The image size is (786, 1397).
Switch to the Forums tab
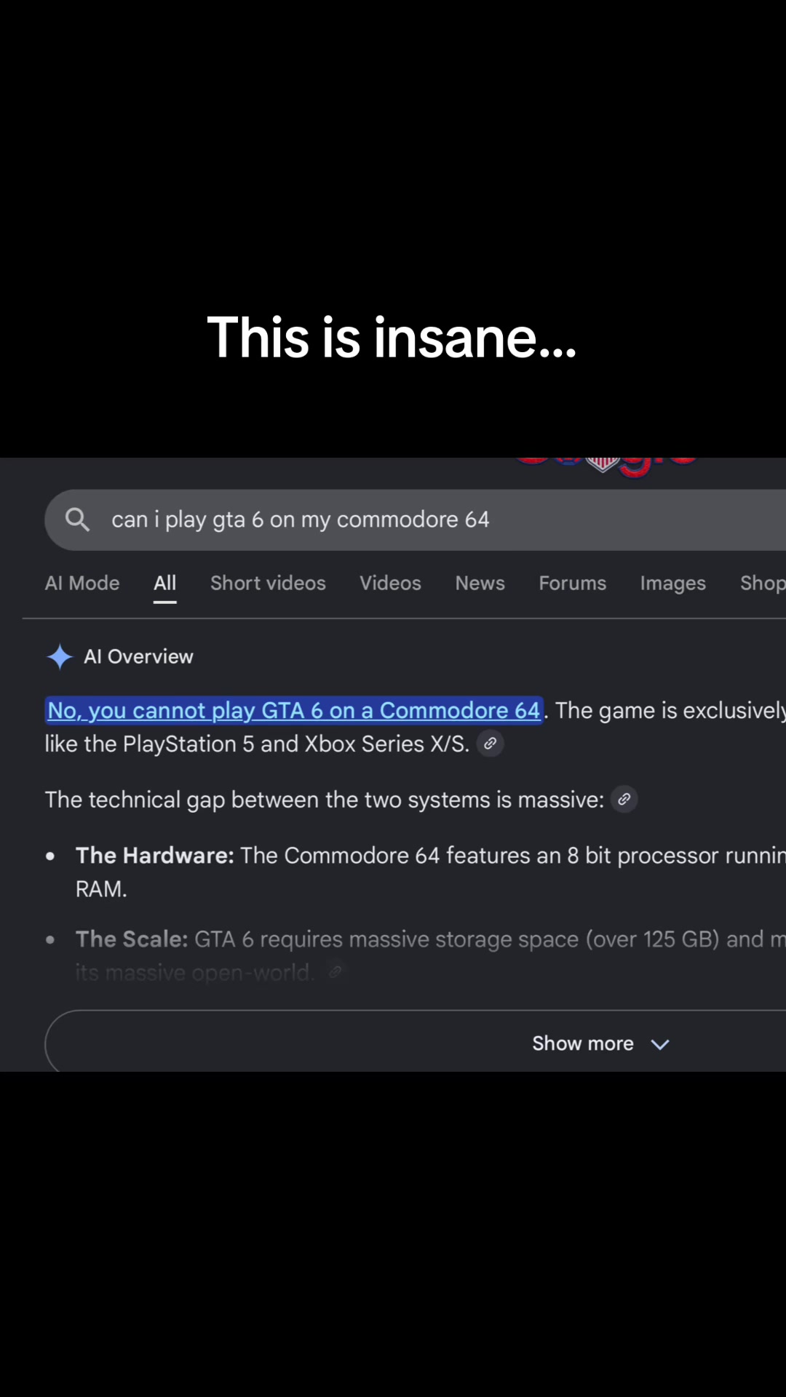click(x=572, y=583)
